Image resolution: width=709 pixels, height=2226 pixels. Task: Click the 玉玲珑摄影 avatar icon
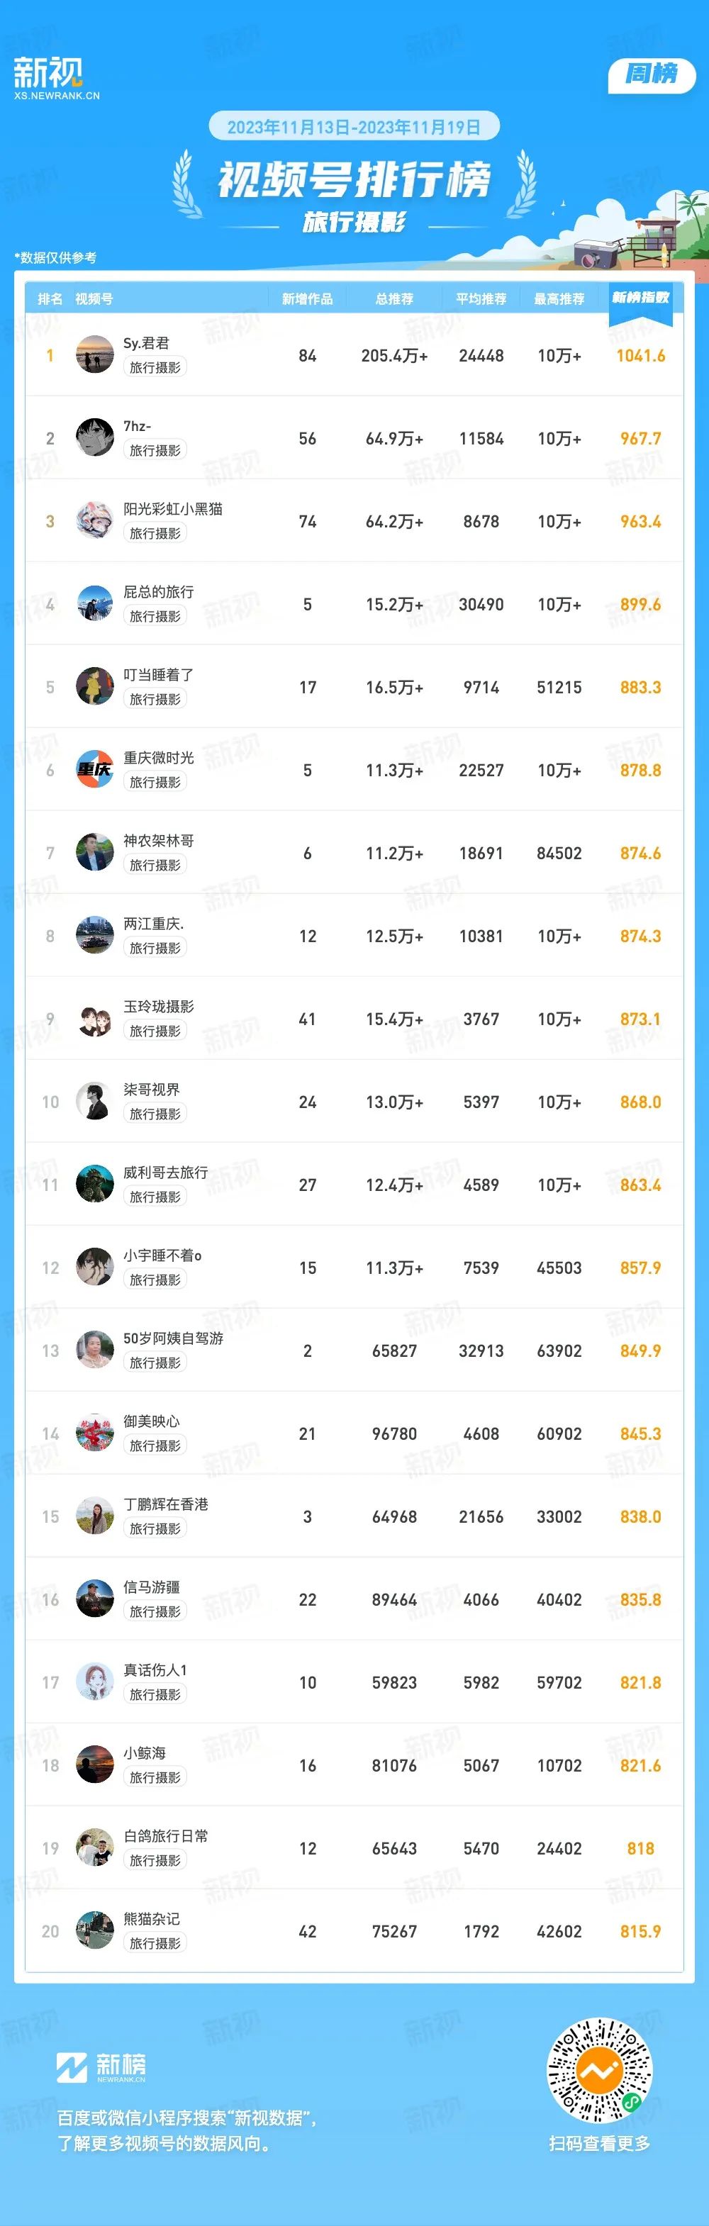click(95, 1018)
